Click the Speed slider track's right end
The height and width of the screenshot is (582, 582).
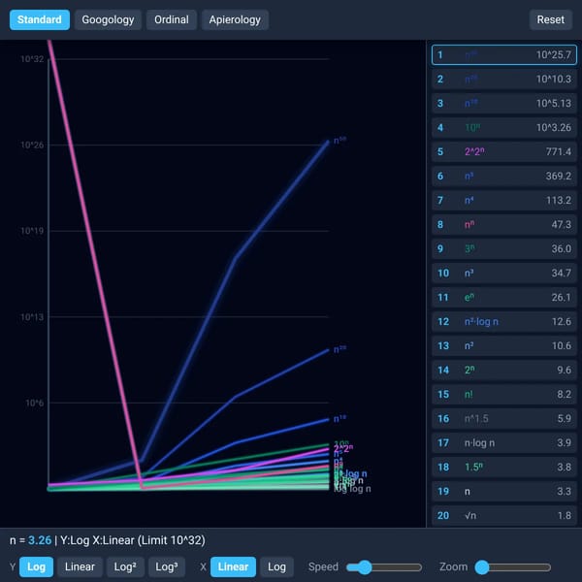pyautogui.click(x=419, y=567)
